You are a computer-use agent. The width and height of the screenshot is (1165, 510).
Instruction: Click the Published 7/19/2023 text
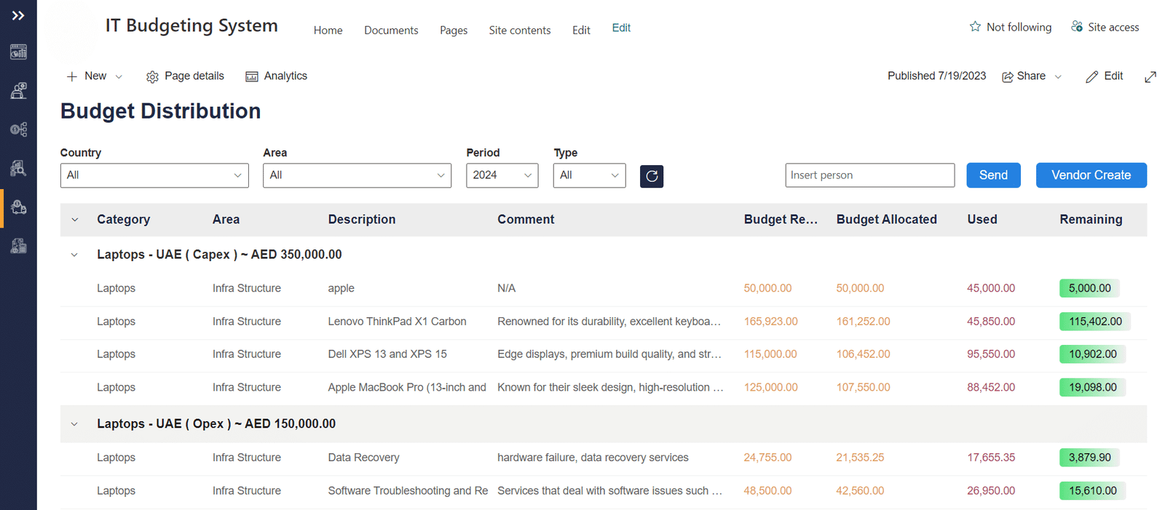click(936, 76)
